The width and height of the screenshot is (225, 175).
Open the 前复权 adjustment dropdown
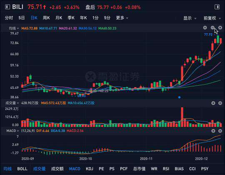coord(212,18)
